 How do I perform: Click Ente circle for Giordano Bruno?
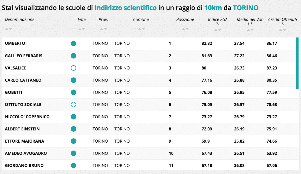pyautogui.click(x=73, y=165)
